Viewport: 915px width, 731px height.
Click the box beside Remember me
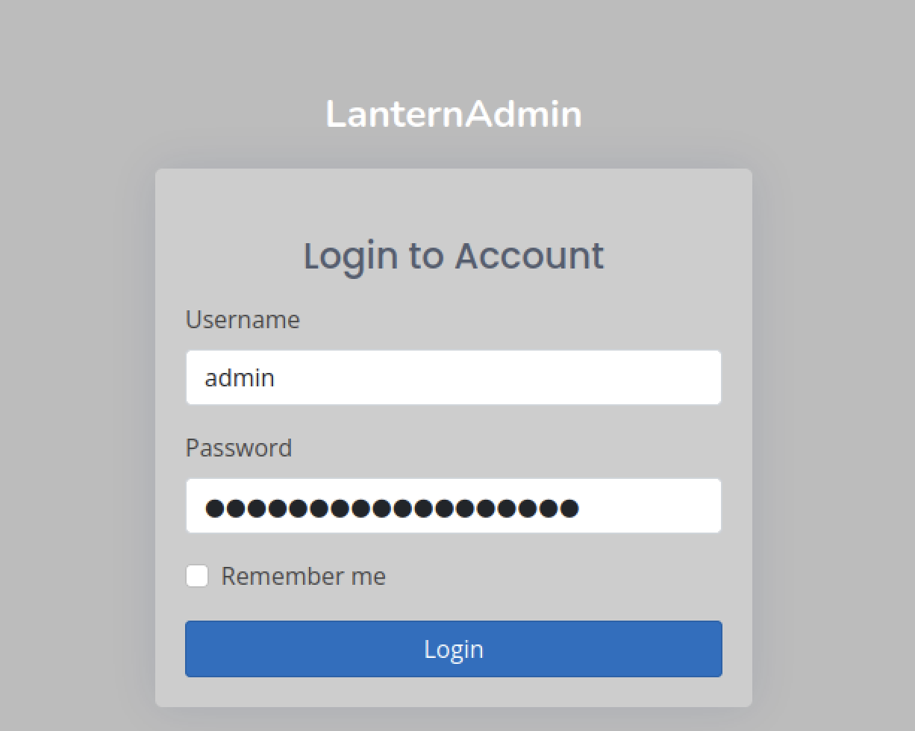pos(197,576)
